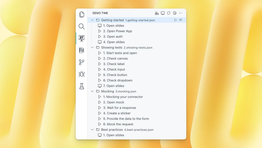Open the Front Matter FM view
Viewport: 262px width, 148px height.
tap(81, 50)
